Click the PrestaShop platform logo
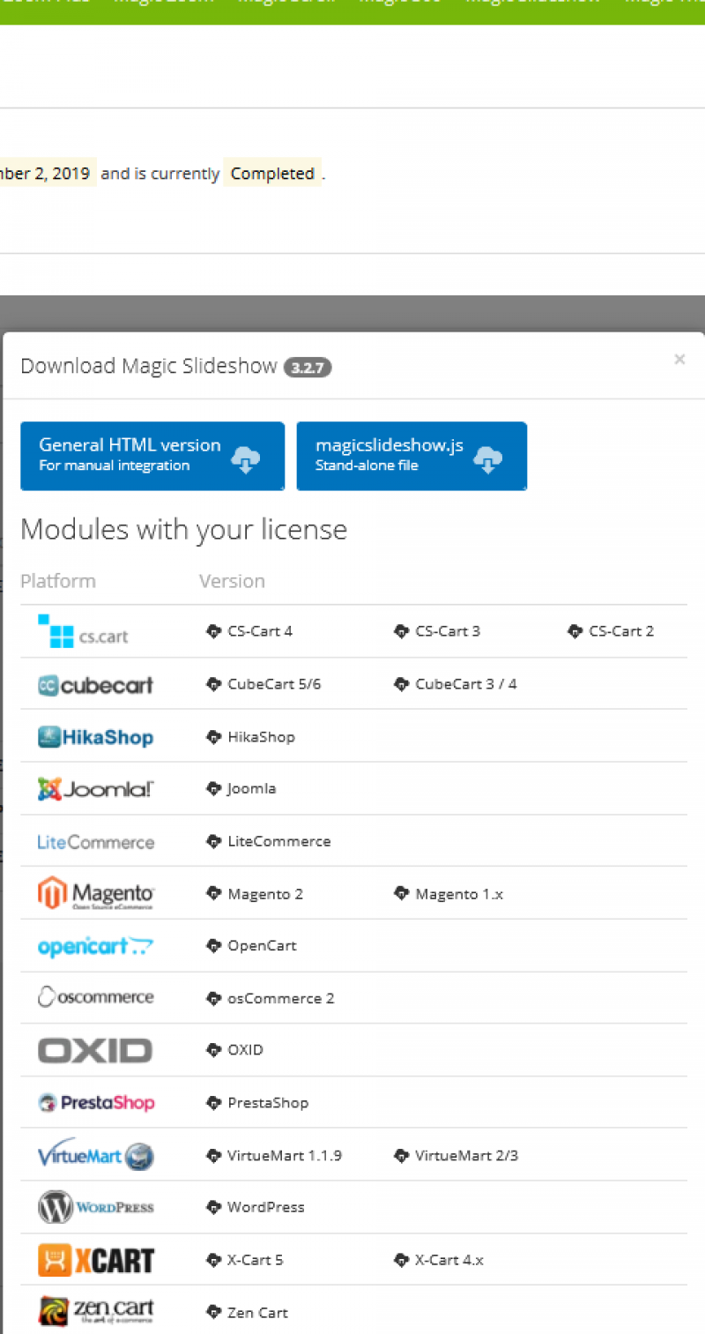The height and width of the screenshot is (1334, 705). (95, 1103)
